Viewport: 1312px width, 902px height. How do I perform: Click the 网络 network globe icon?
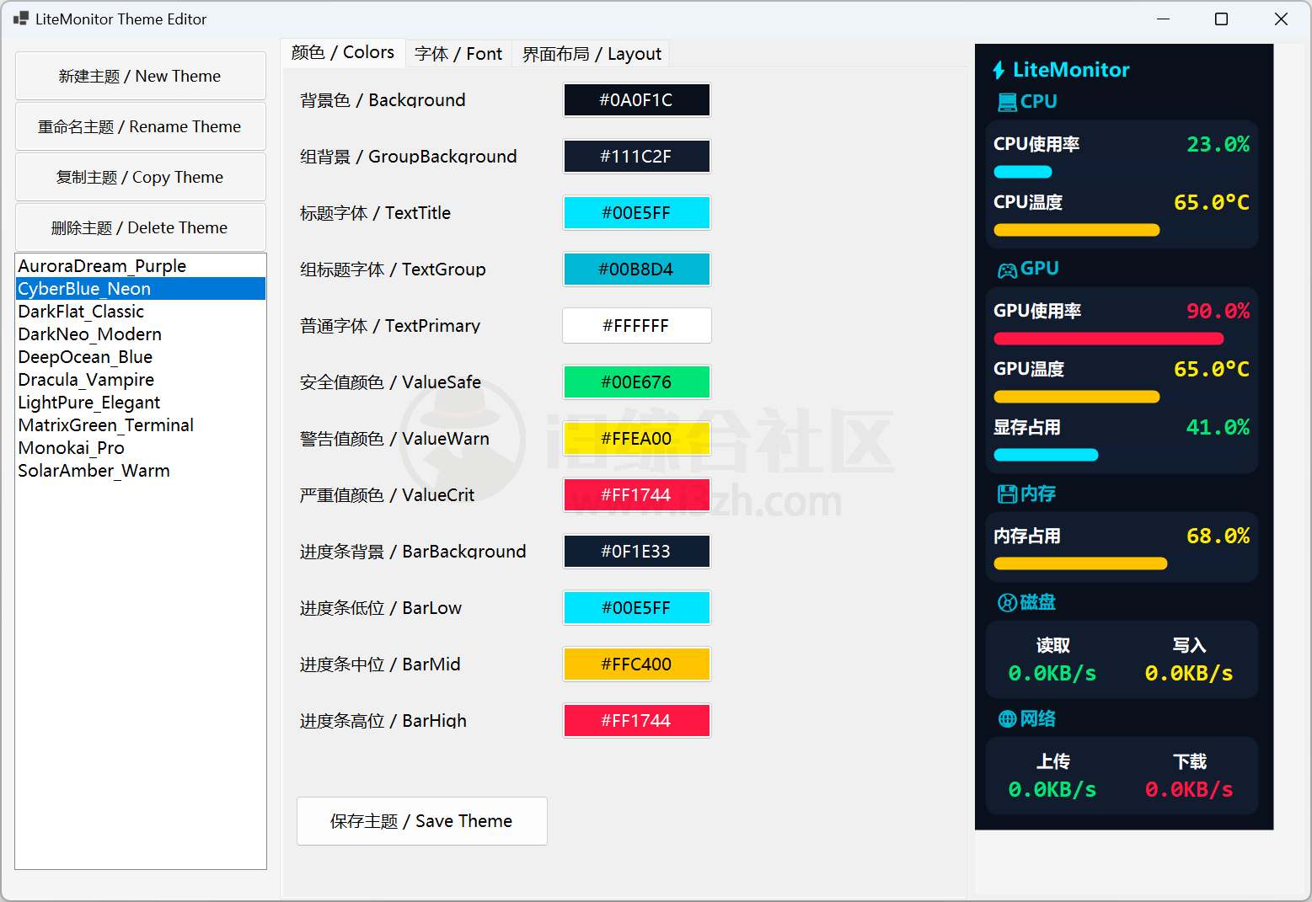click(1005, 718)
